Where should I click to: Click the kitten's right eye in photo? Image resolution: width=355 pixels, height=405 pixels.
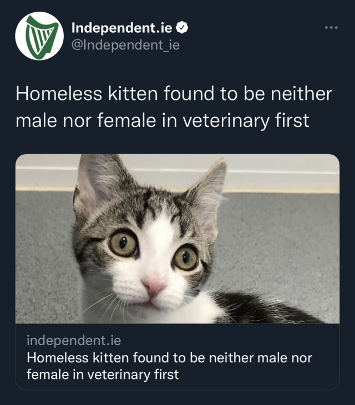(x=186, y=257)
